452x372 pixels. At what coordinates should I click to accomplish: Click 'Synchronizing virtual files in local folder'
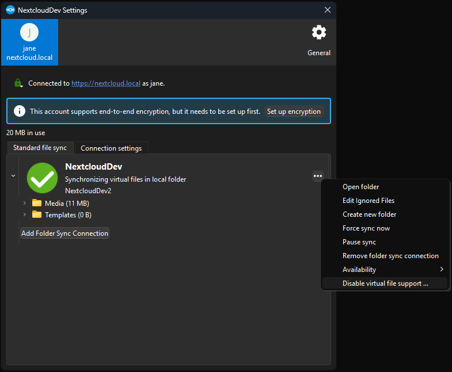126,179
